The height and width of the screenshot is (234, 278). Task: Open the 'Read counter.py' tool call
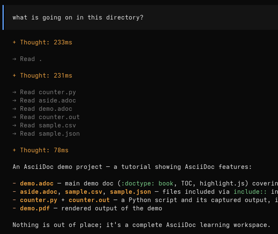coord(44,92)
